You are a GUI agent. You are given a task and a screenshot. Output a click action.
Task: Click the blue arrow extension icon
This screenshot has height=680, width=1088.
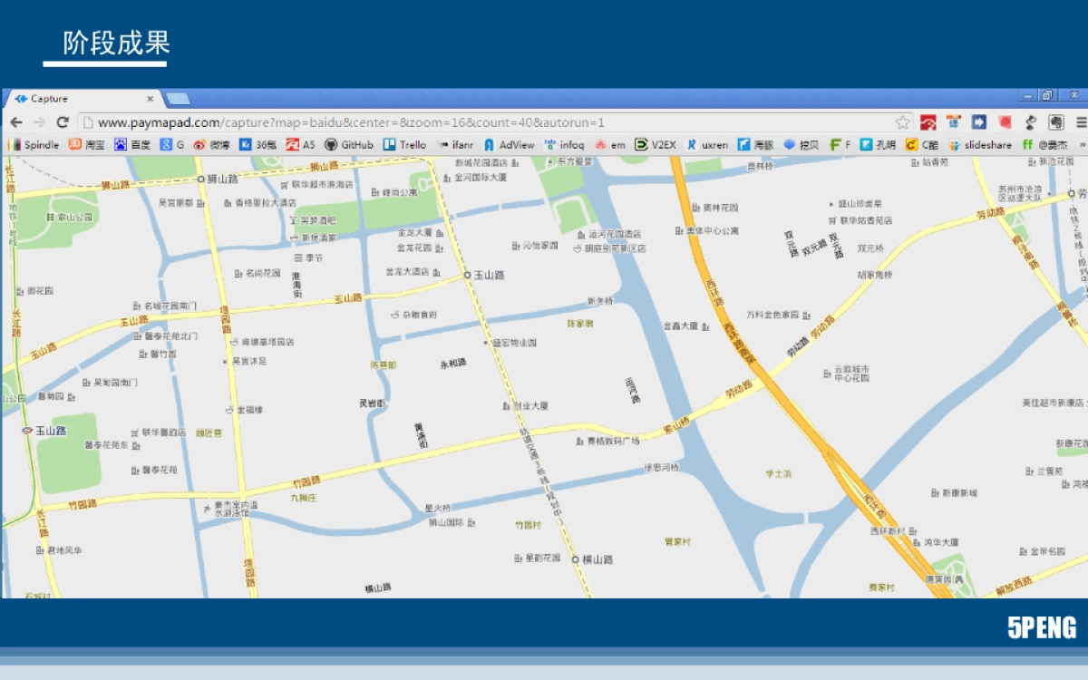coord(979,122)
